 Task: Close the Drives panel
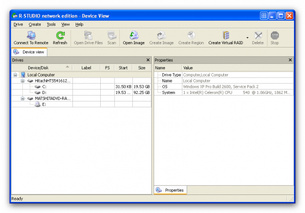pyautogui.click(x=148, y=60)
